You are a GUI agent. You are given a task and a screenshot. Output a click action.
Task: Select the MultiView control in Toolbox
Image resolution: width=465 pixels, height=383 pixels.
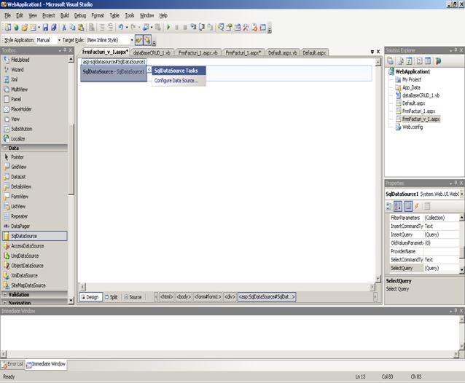[x=34, y=89]
